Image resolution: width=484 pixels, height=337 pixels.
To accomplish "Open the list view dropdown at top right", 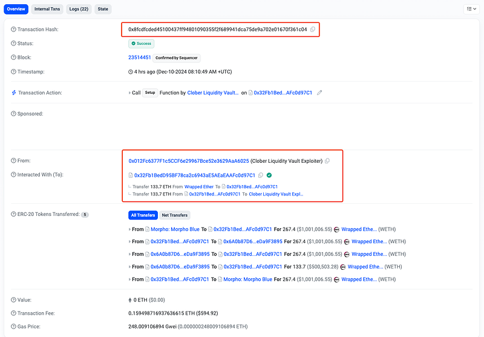I will [471, 9].
